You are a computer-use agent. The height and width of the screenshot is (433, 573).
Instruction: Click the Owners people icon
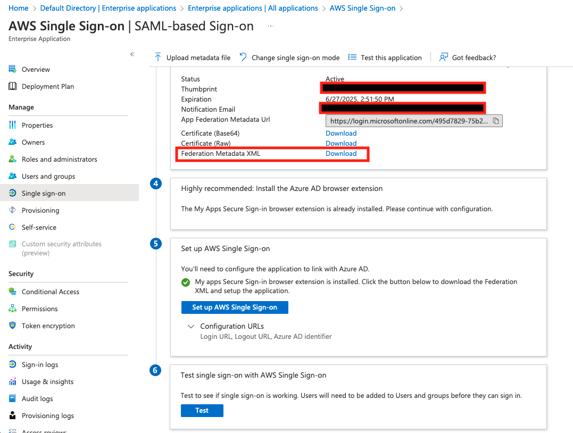12,142
